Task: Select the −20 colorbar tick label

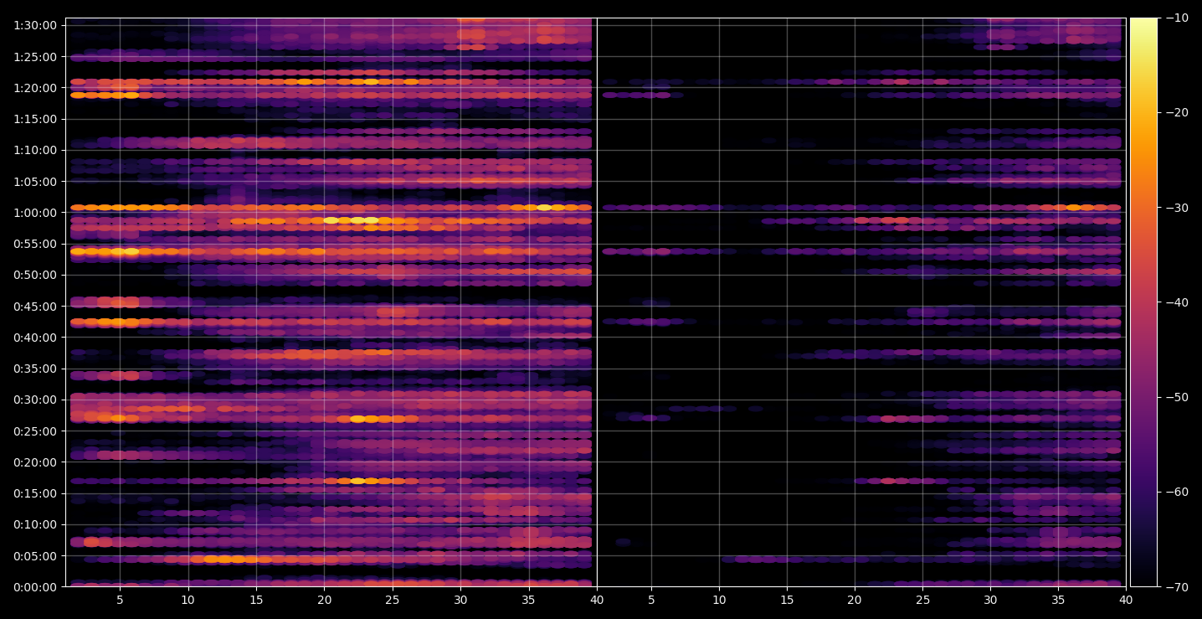Action: [1177, 113]
